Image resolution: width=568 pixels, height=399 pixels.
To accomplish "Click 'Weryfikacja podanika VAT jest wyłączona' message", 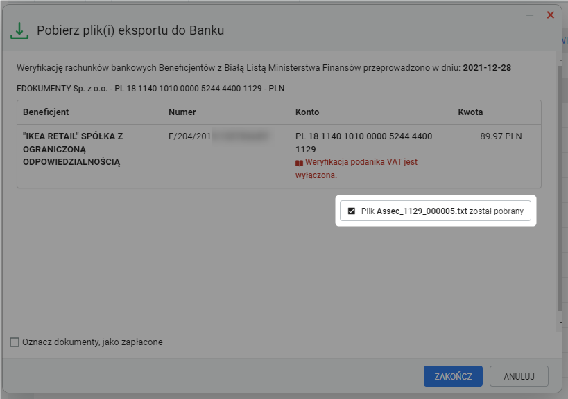I will [356, 168].
